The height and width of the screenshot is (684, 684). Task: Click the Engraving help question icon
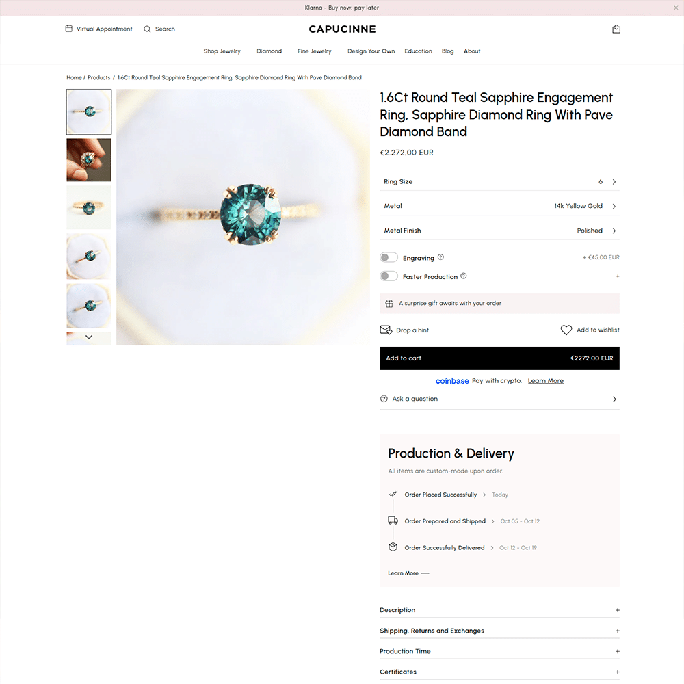pyautogui.click(x=440, y=257)
